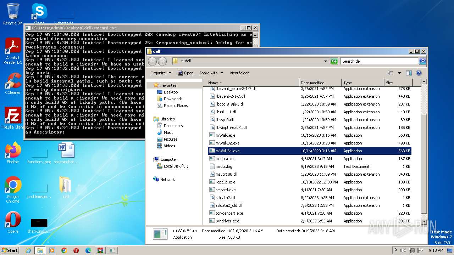Select Network in the navigation pane

pos(167,180)
